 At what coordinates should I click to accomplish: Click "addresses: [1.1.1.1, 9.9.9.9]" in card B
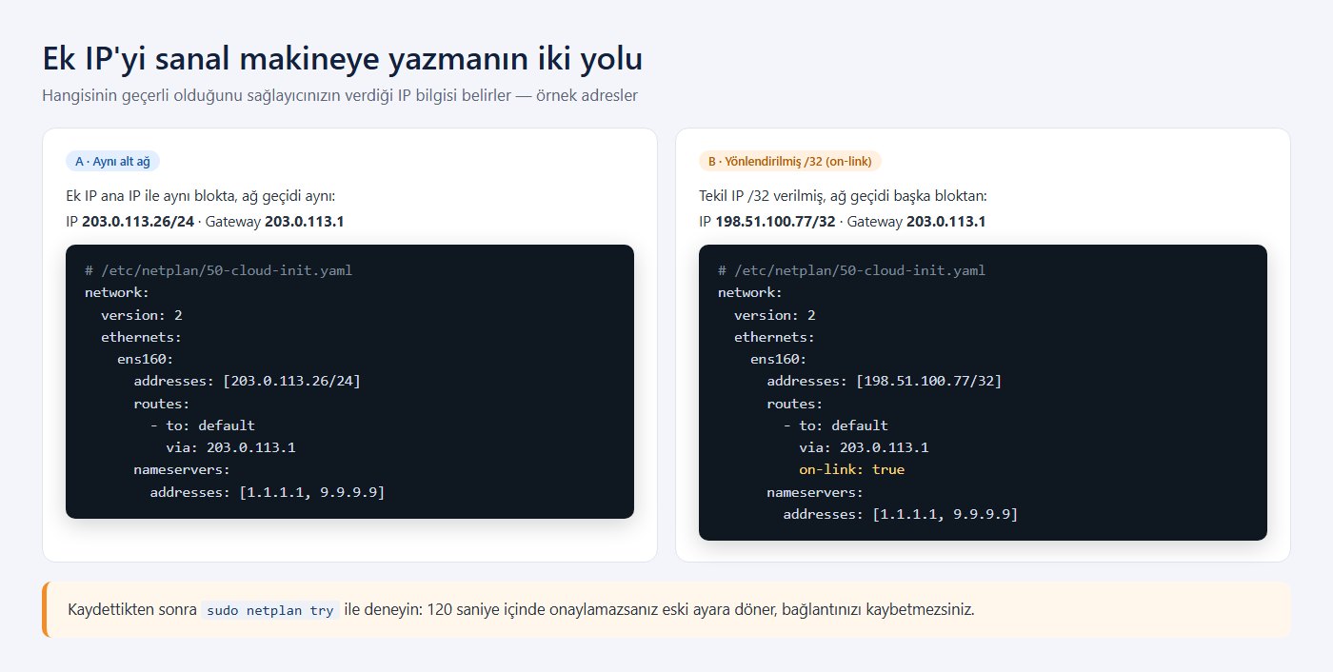(901, 514)
